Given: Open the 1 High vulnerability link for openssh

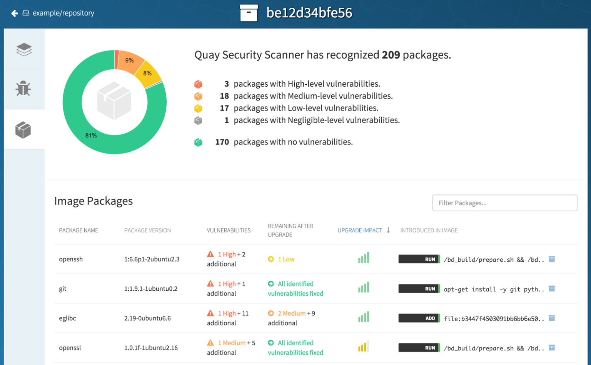Looking at the screenshot, I should pos(227,254).
